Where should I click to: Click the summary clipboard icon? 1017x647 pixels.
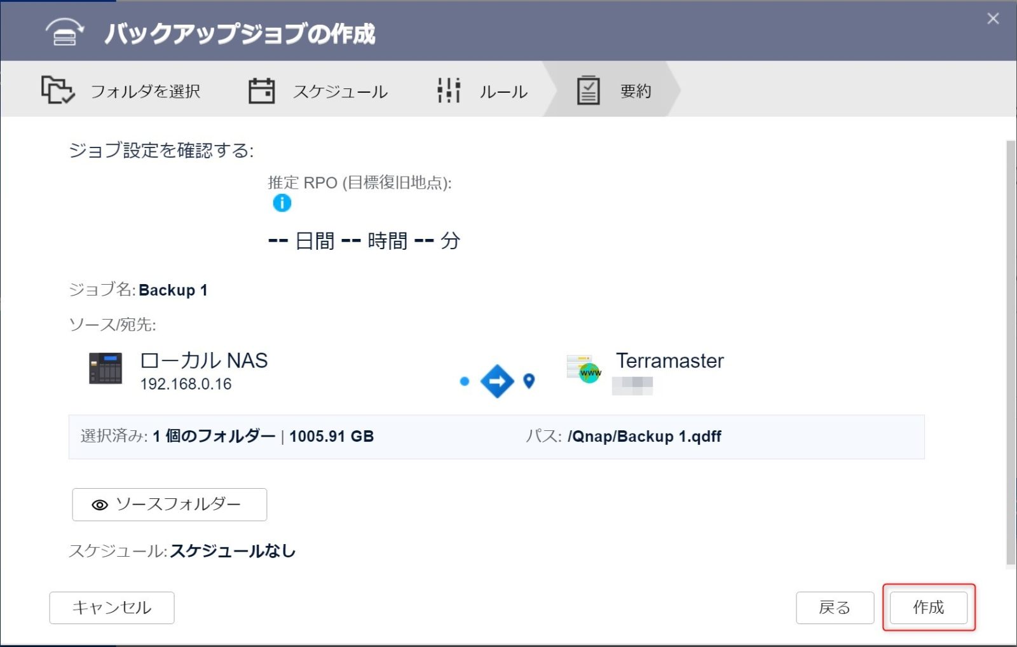(x=588, y=90)
